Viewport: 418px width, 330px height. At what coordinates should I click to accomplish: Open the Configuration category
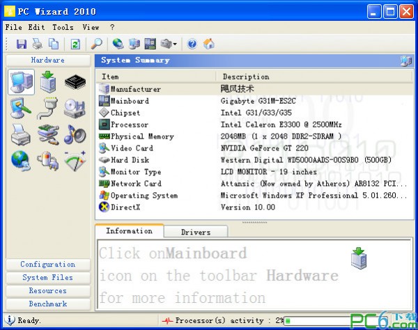point(48,265)
